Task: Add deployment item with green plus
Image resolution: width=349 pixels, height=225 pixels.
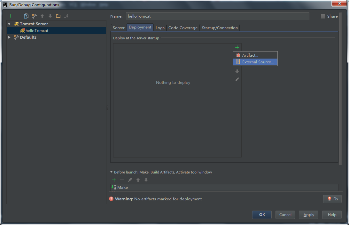Action: pyautogui.click(x=237, y=47)
